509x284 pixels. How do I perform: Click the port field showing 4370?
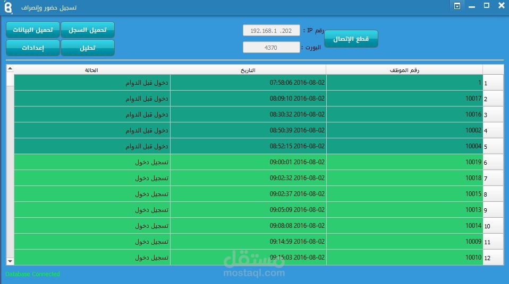271,47
